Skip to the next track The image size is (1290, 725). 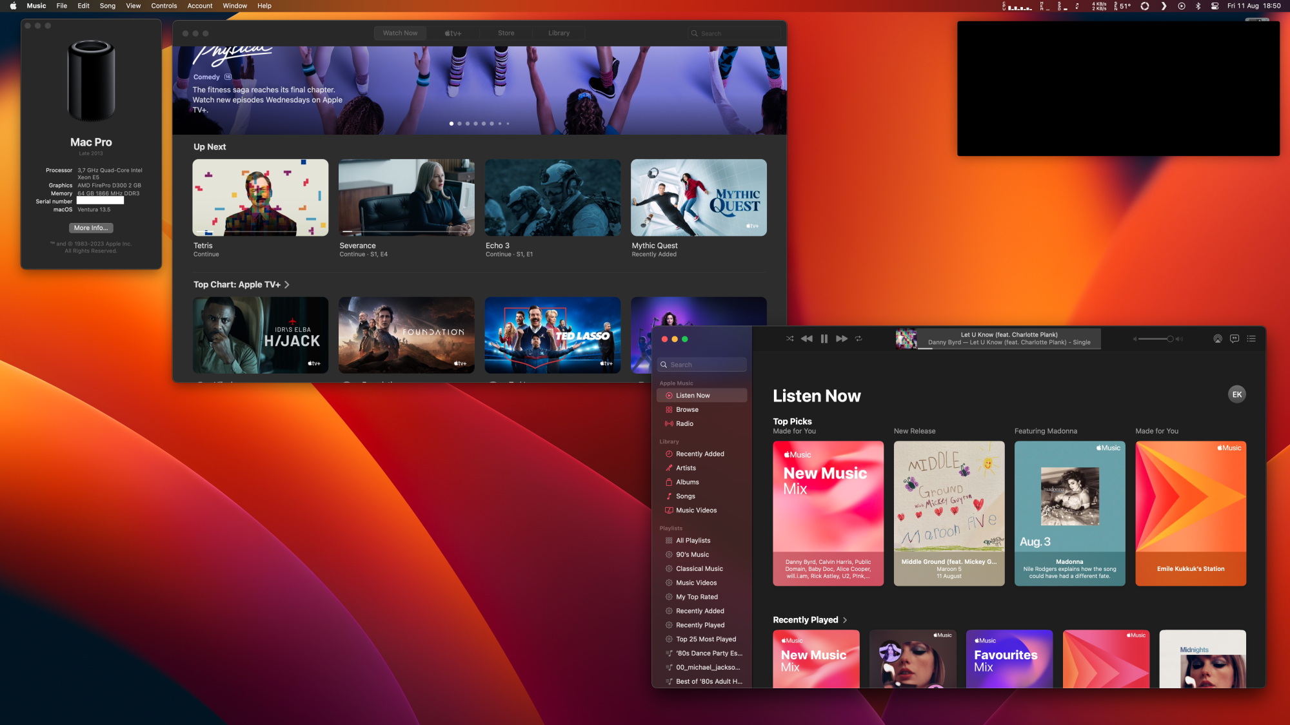coord(841,338)
